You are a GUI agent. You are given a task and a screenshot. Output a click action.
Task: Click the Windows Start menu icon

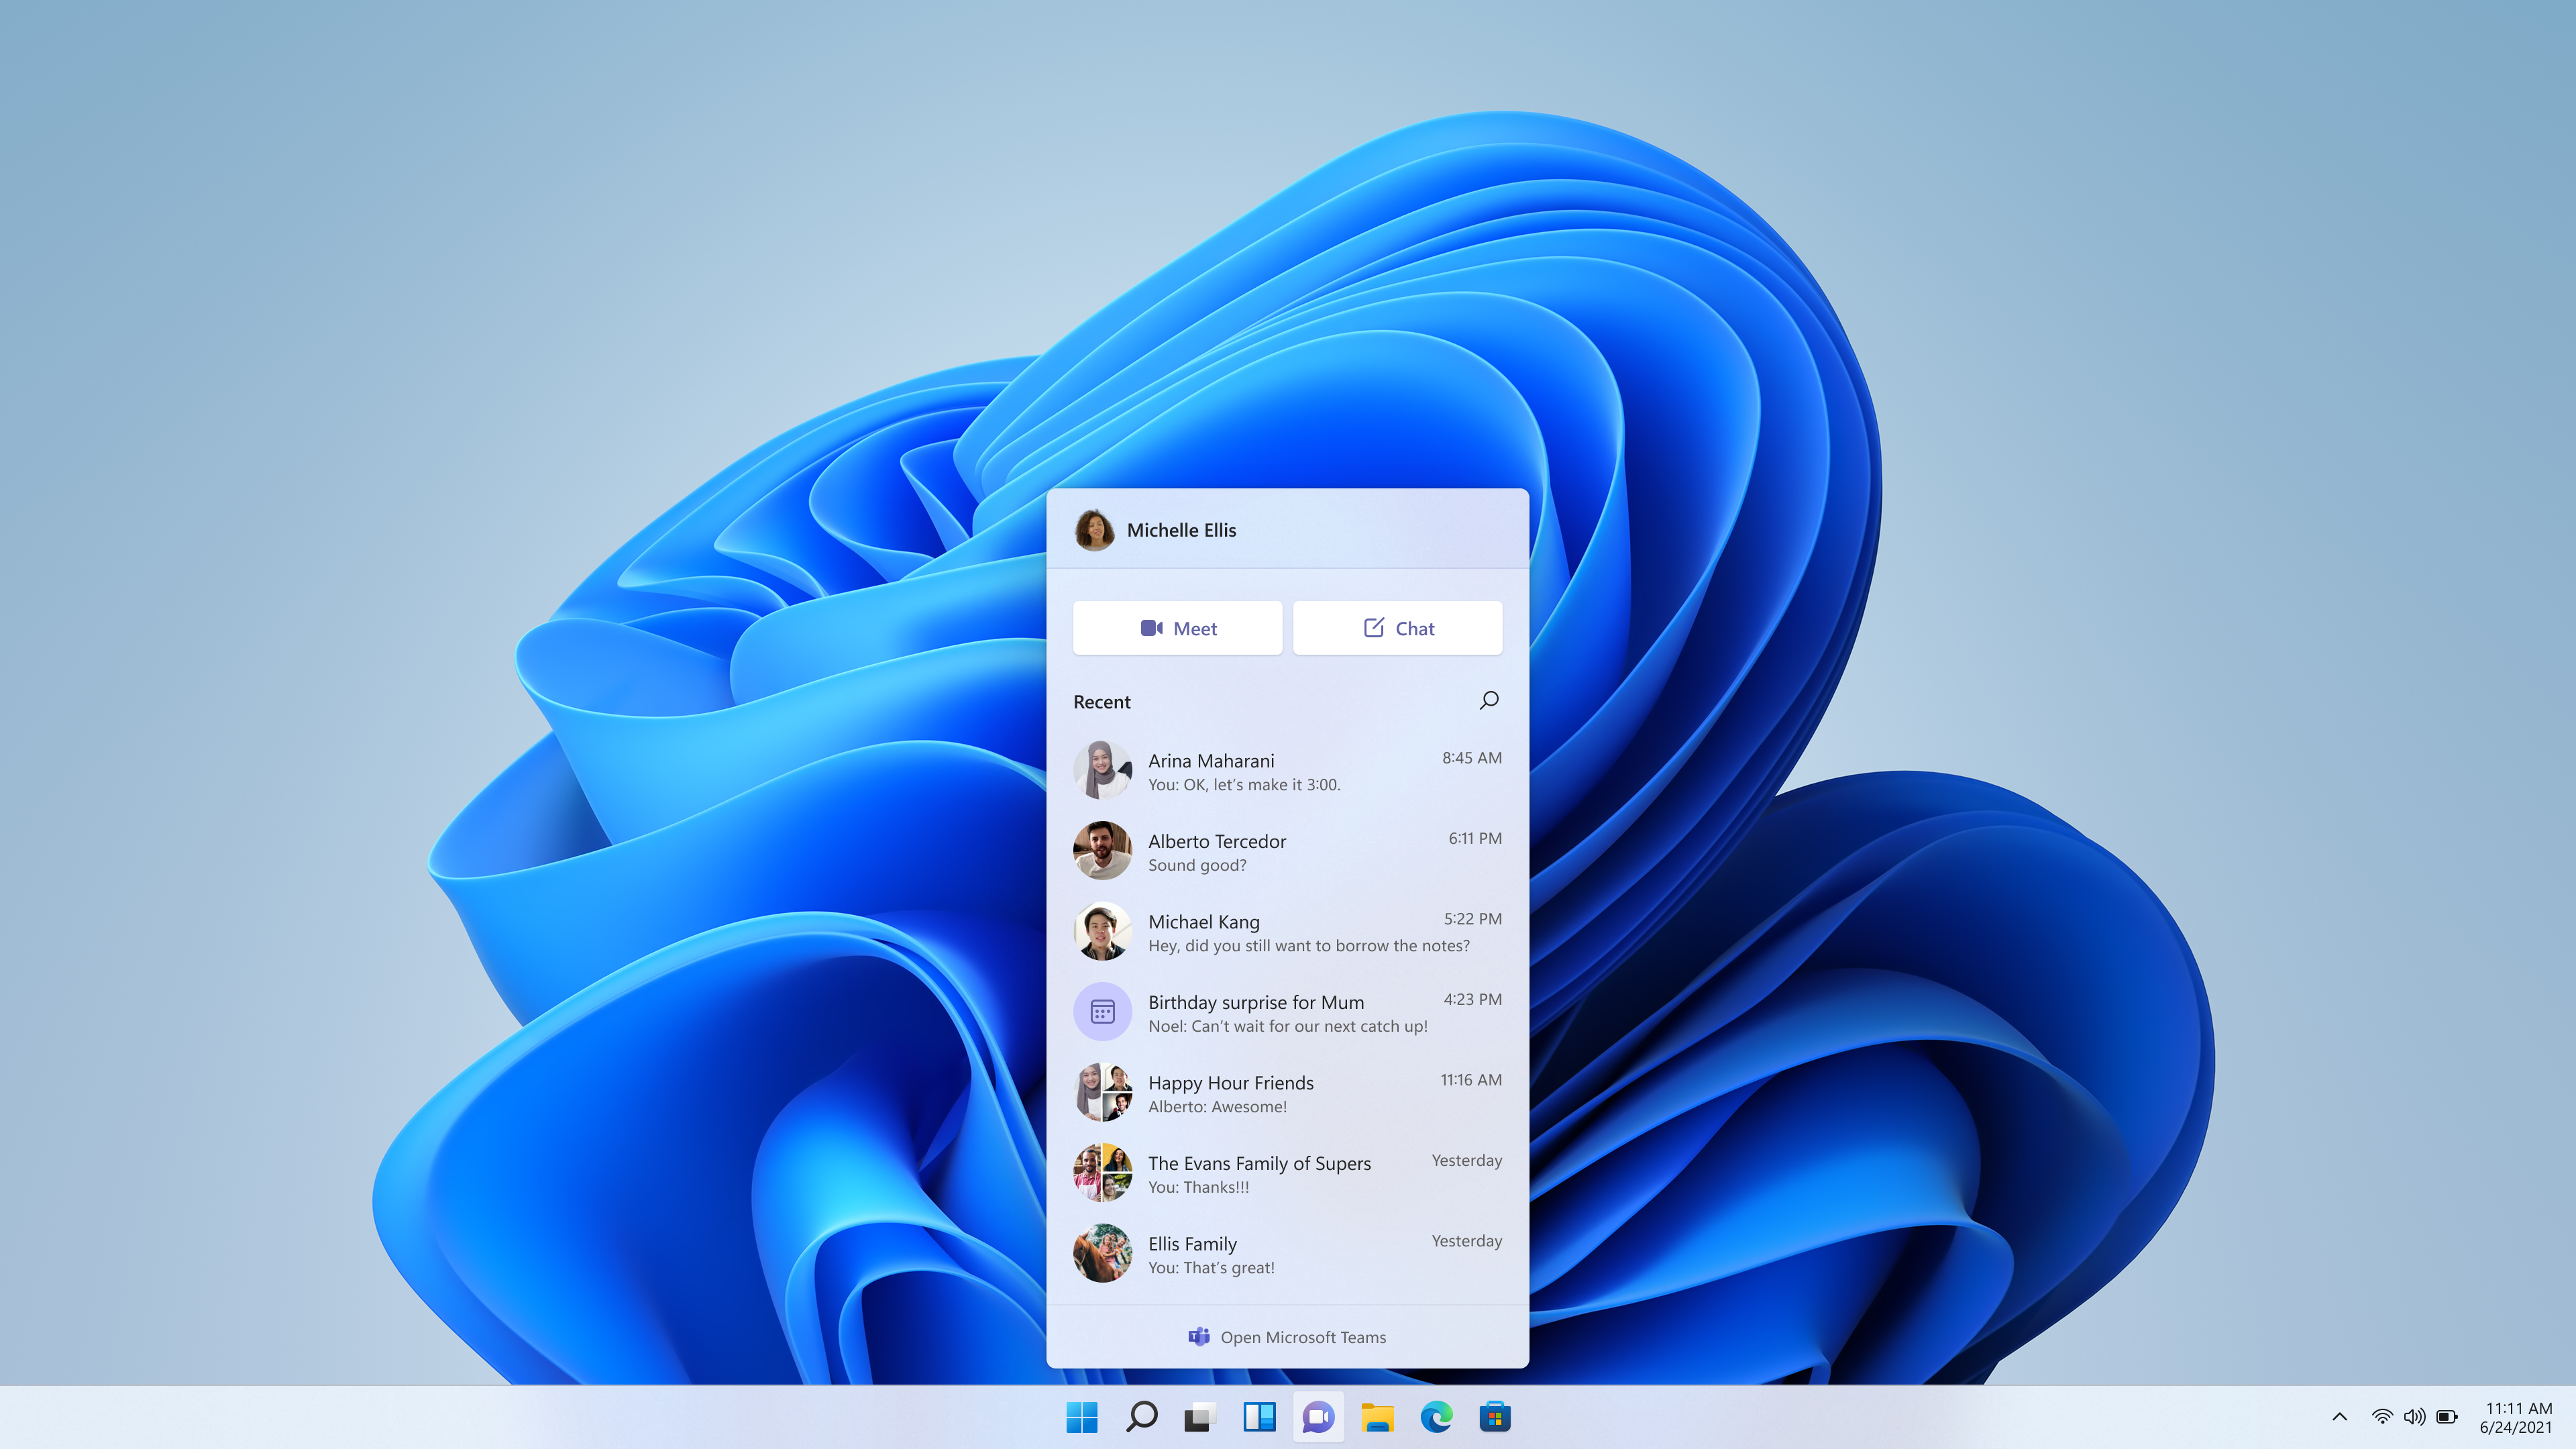[1081, 1415]
